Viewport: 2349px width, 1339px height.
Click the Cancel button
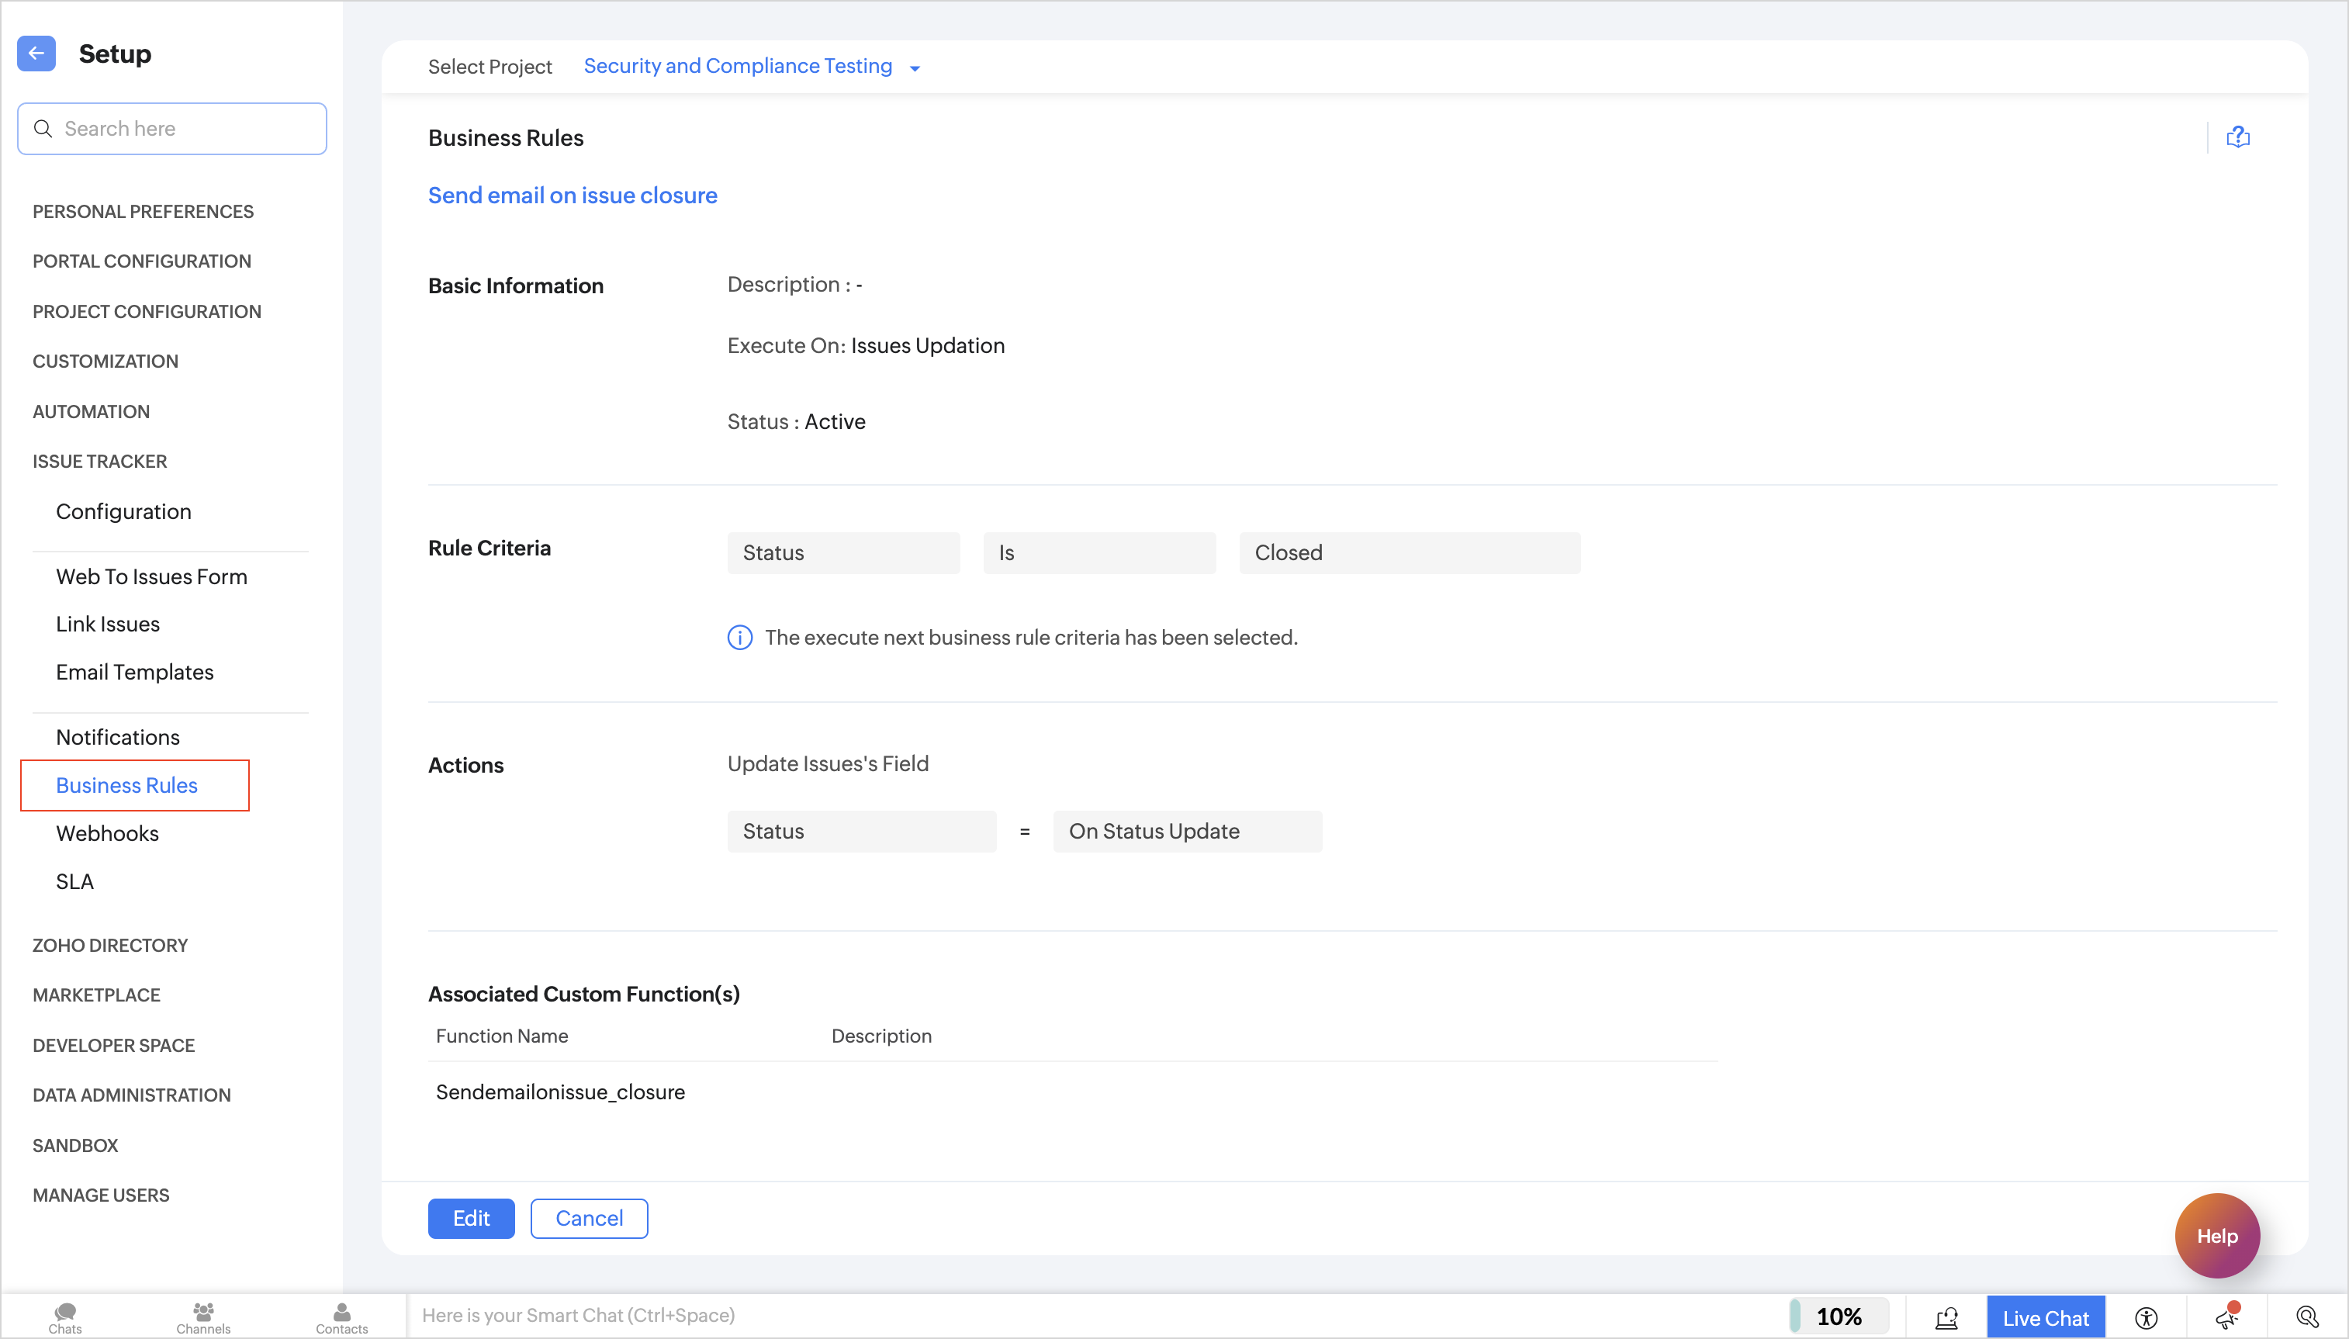[588, 1219]
